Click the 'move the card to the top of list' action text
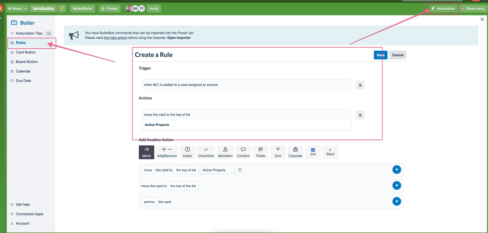This screenshot has width=488, height=233. tap(167, 115)
